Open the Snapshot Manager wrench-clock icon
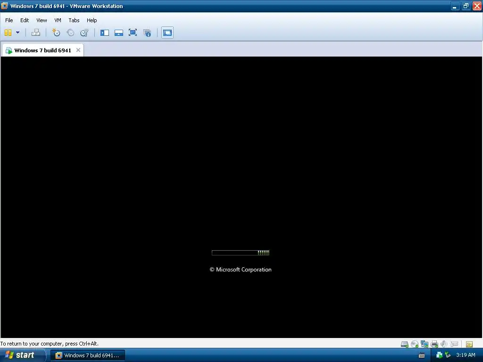Screen dimensions: 483x362 (84, 33)
